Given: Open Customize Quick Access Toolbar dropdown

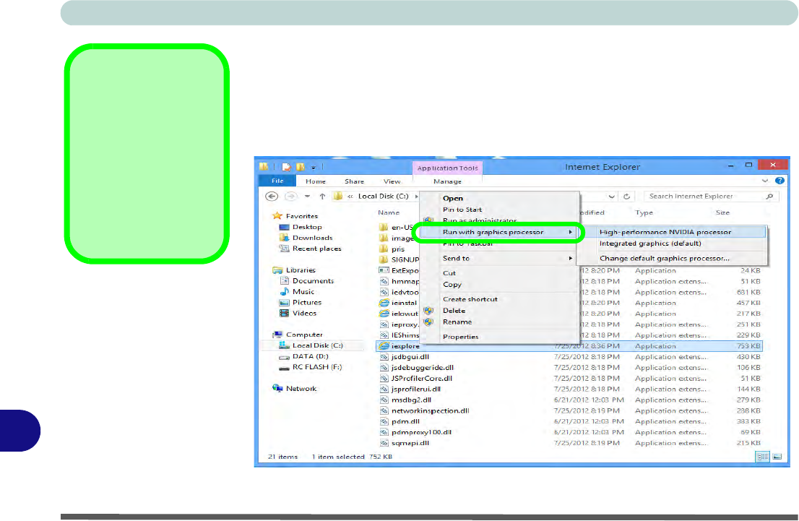Looking at the screenshot, I should (x=314, y=167).
